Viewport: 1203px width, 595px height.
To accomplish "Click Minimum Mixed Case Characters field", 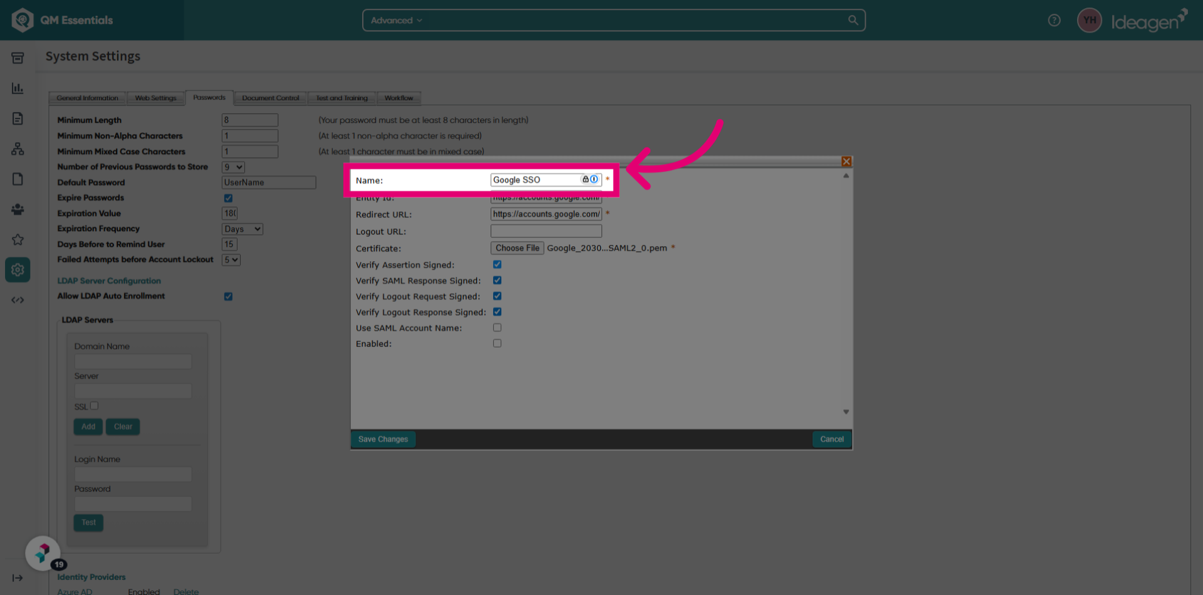I will 250,152.
